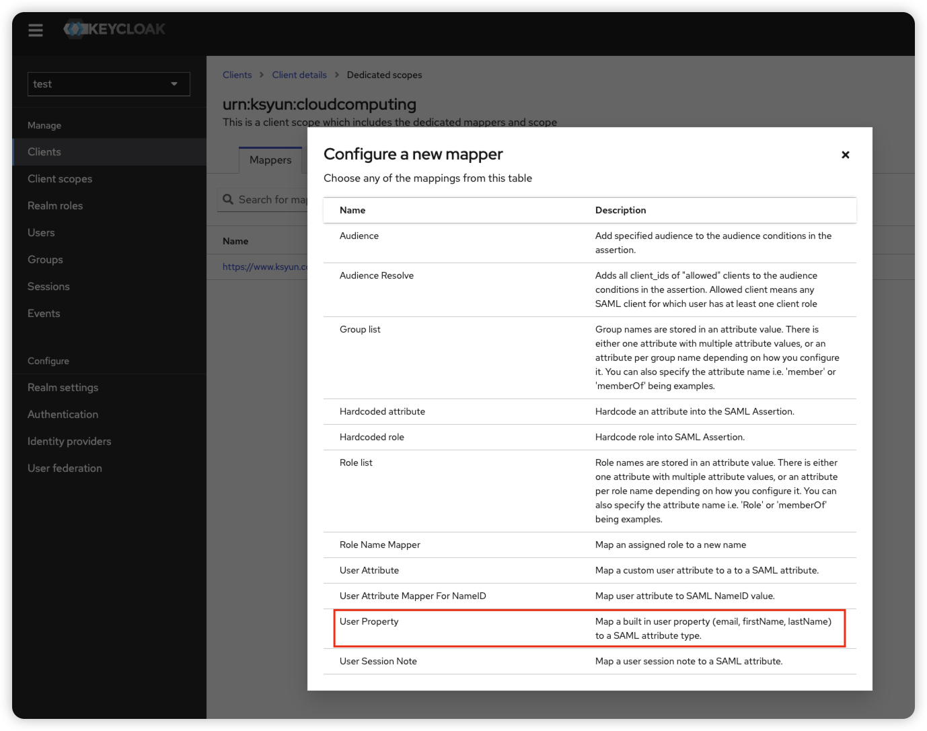927x731 pixels.
Task: Open Client scopes in sidebar
Action: click(x=60, y=179)
